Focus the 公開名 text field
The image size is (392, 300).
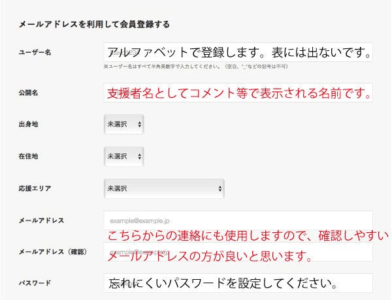238,92
